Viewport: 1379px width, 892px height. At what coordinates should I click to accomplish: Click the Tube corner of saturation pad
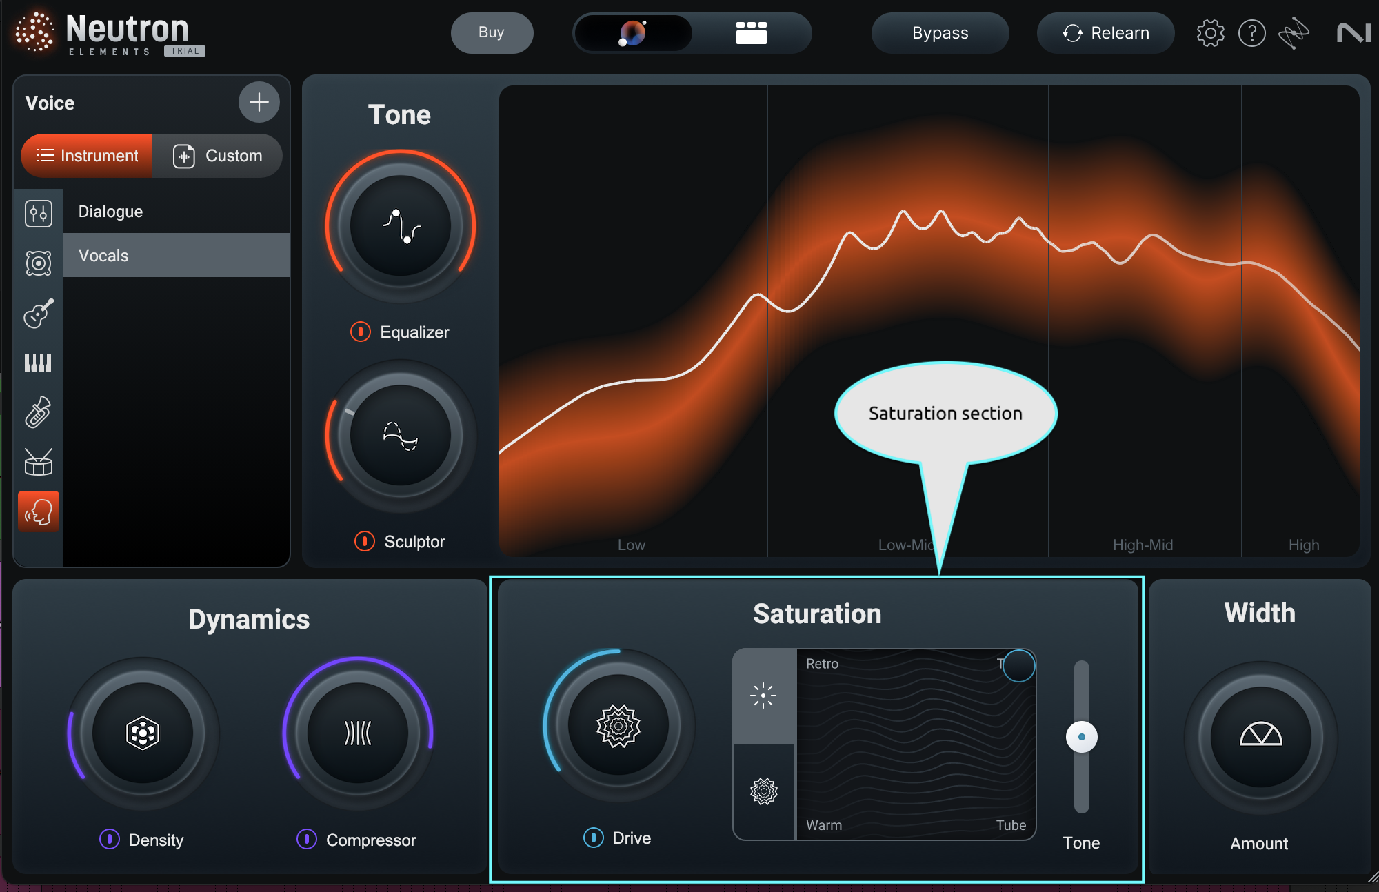click(x=1011, y=824)
